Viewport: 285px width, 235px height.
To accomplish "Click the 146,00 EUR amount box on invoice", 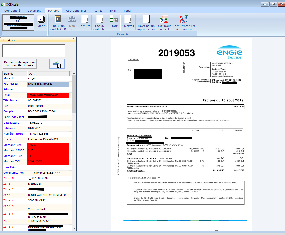I will [234, 107].
